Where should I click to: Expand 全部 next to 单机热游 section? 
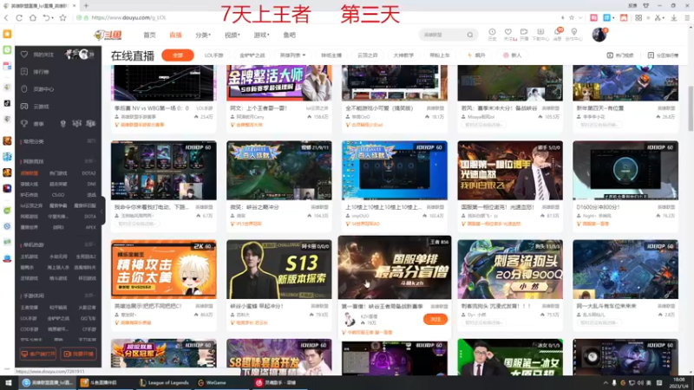click(90, 244)
